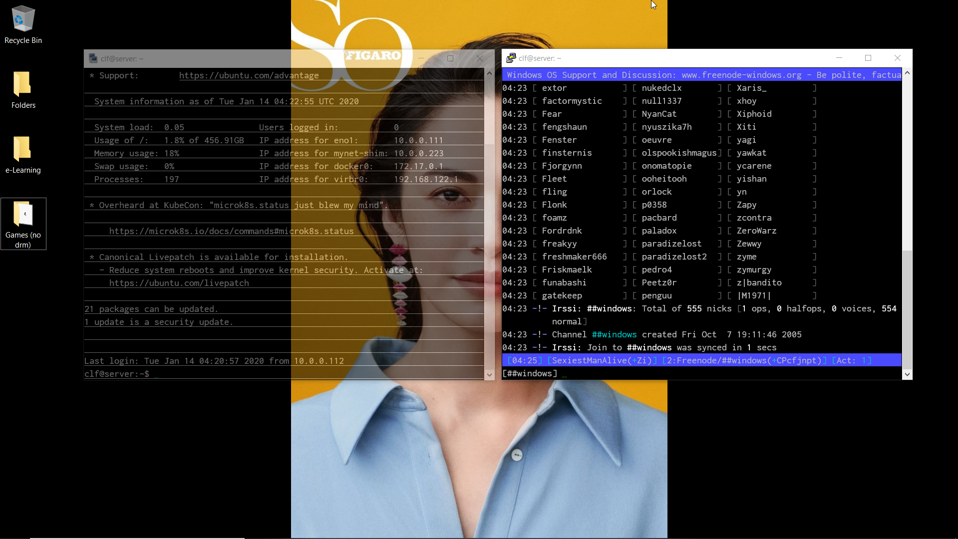Click the Act: 1 activity indicator
This screenshot has width=958, height=539.
pyautogui.click(x=852, y=360)
